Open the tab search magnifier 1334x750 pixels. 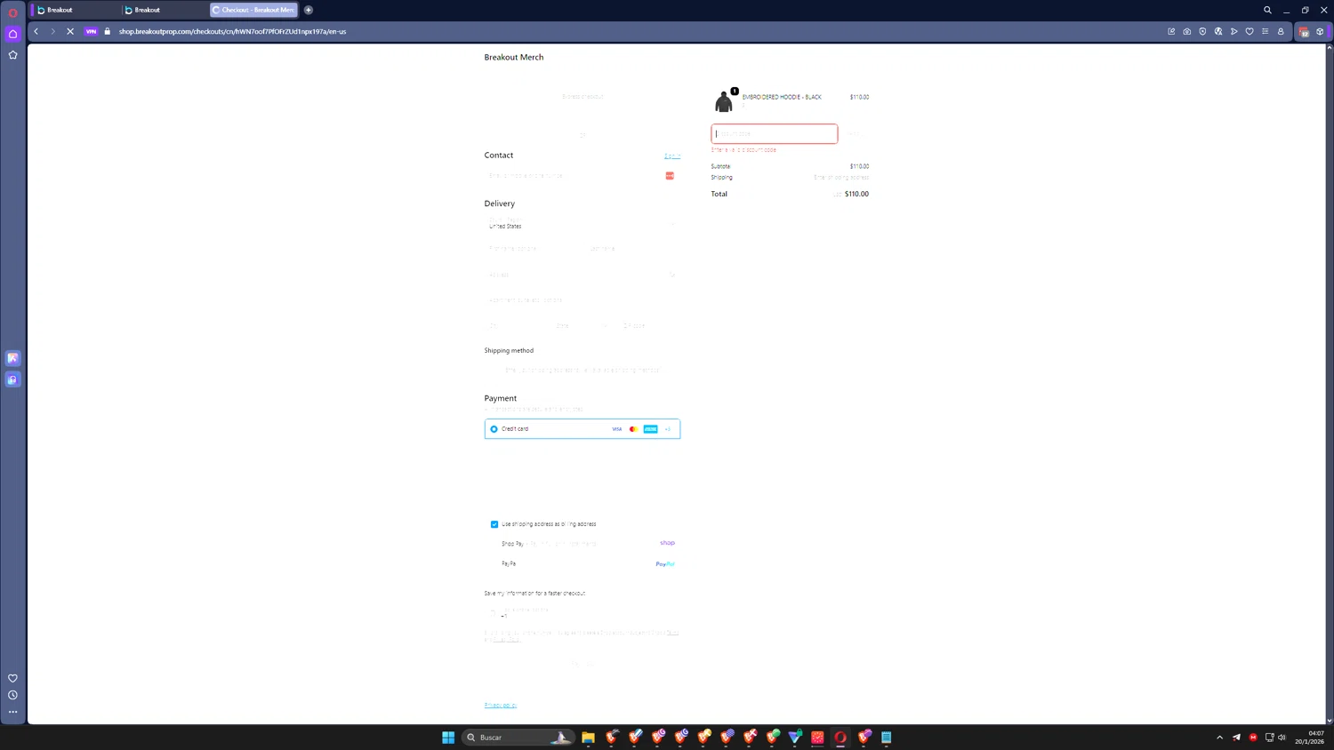[1267, 10]
